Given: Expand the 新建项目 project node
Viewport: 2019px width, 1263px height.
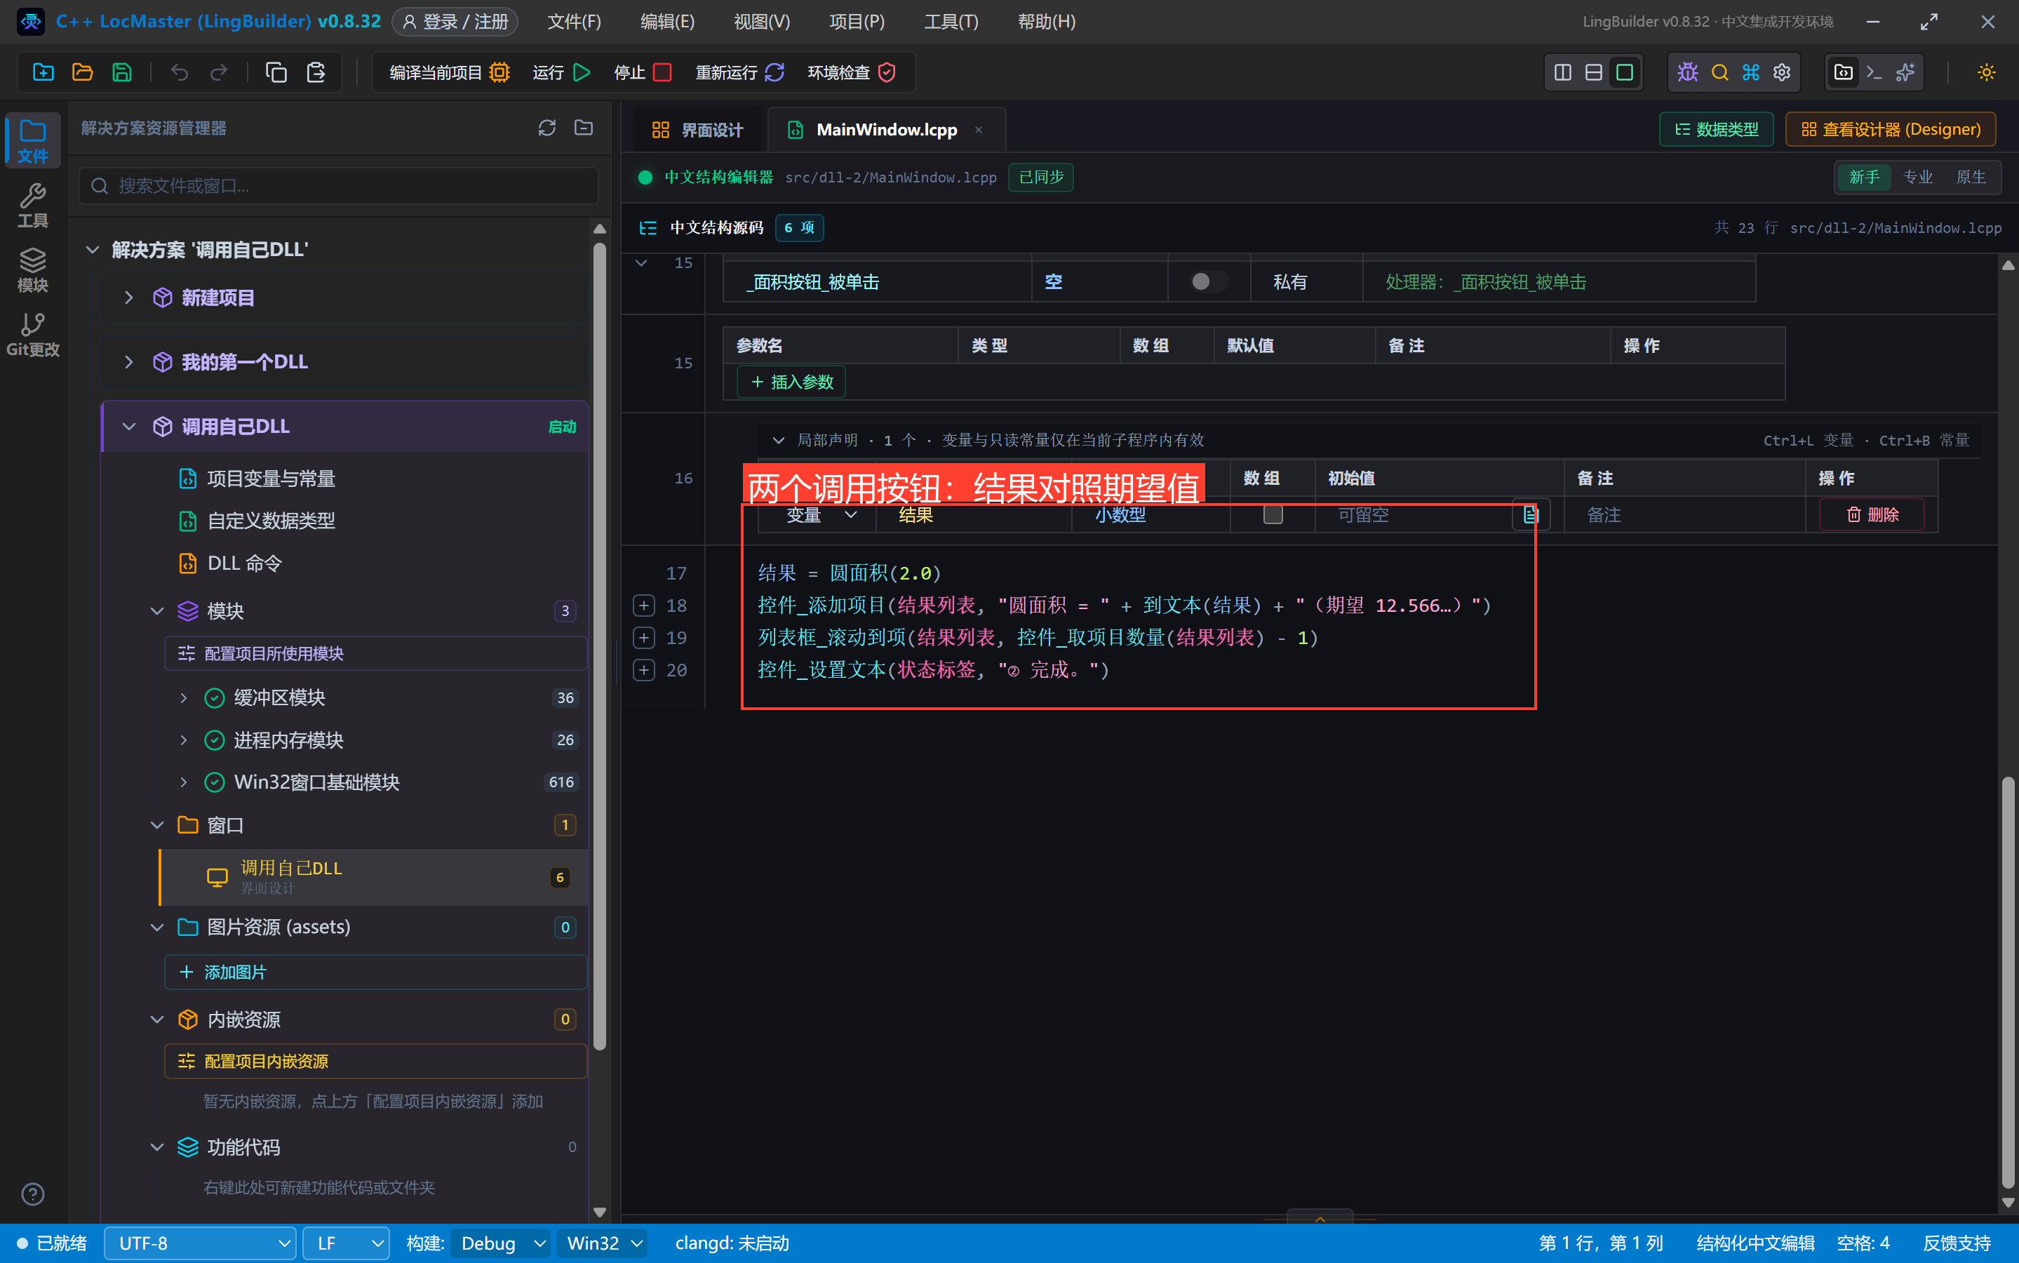Looking at the screenshot, I should 128,298.
